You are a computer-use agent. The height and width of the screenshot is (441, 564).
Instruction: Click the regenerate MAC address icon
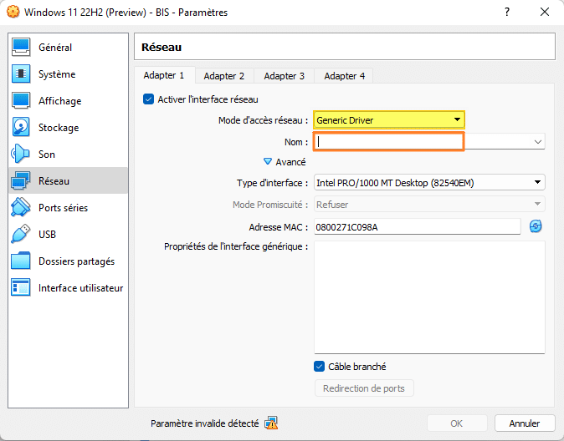point(536,226)
